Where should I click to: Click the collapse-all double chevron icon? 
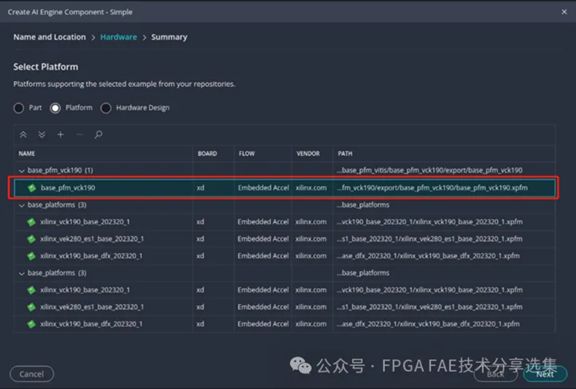(x=23, y=135)
